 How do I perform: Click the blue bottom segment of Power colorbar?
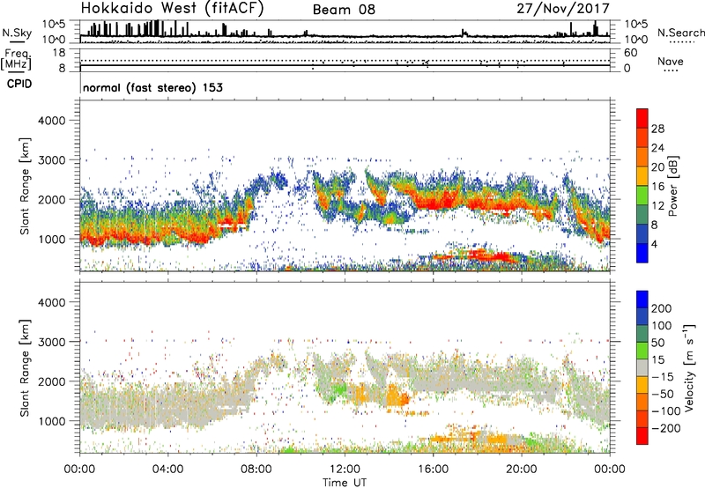642,253
